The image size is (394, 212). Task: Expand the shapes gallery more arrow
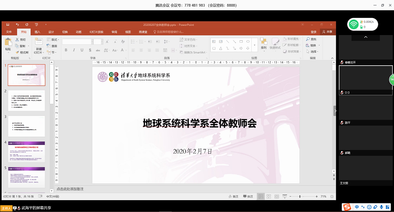coord(254,45)
